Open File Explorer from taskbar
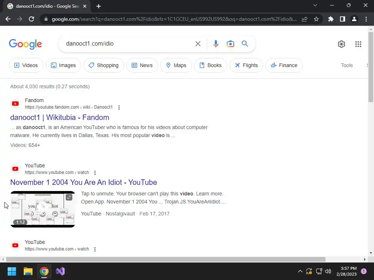 point(28,271)
